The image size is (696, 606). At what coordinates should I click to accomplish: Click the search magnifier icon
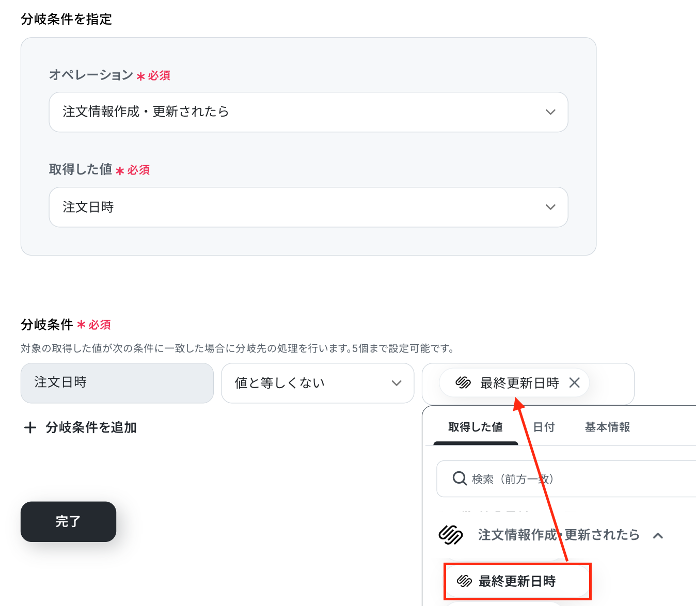[x=460, y=479]
